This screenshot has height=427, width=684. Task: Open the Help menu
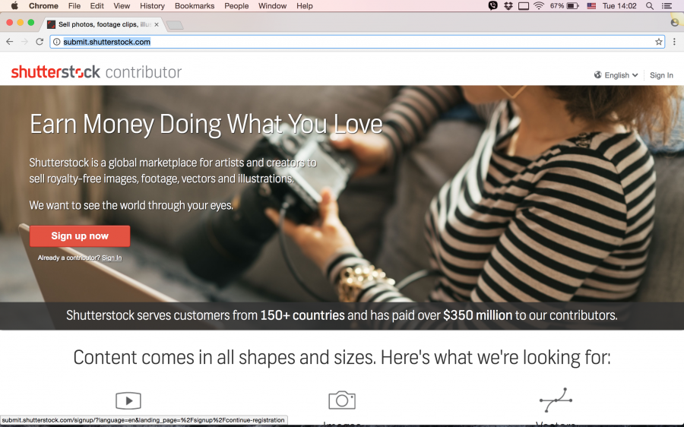coord(305,5)
